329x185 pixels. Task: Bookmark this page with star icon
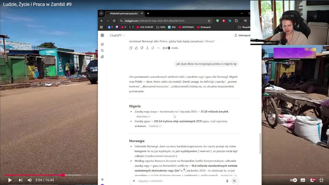[x=209, y=21]
